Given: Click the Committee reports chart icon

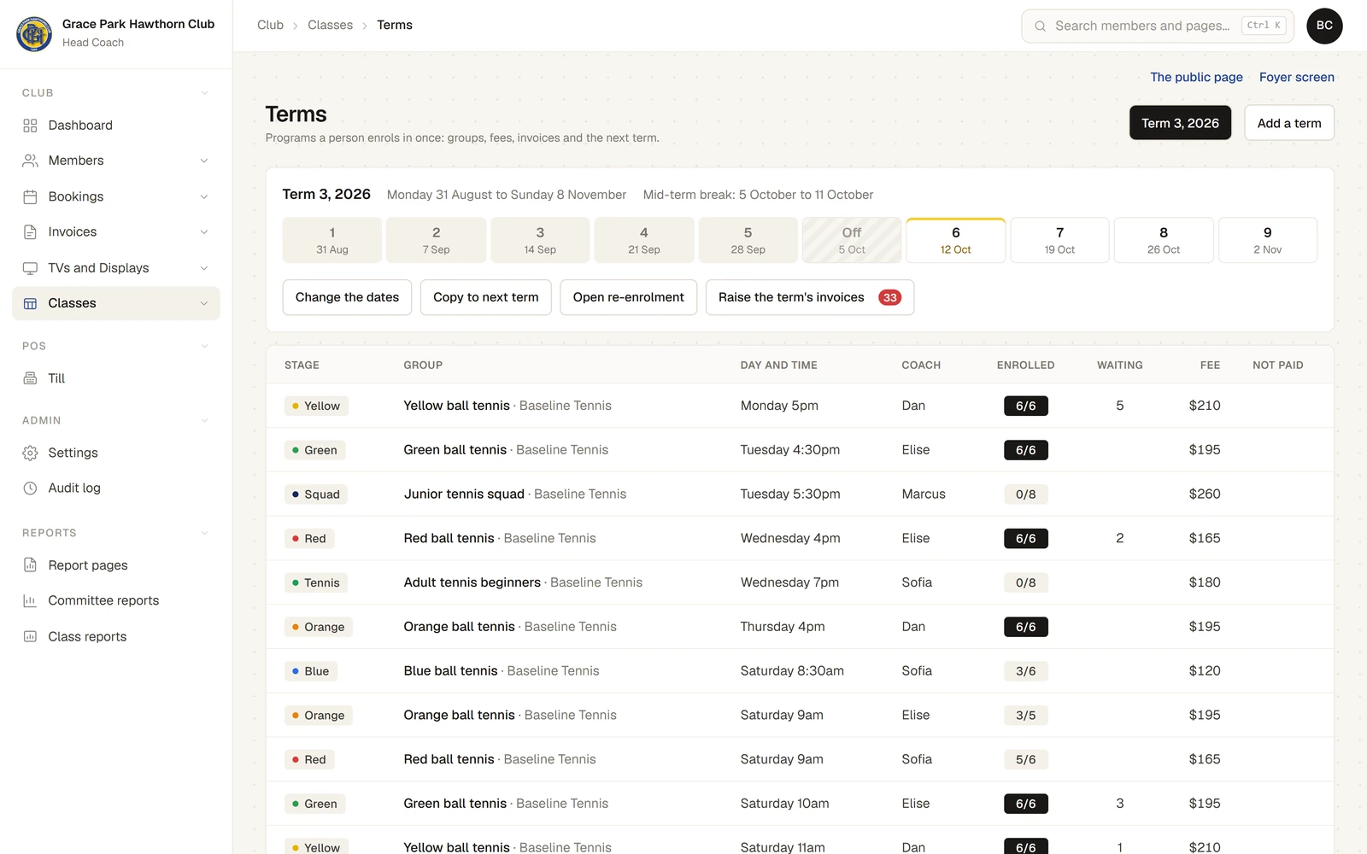Looking at the screenshot, I should pos(30,600).
